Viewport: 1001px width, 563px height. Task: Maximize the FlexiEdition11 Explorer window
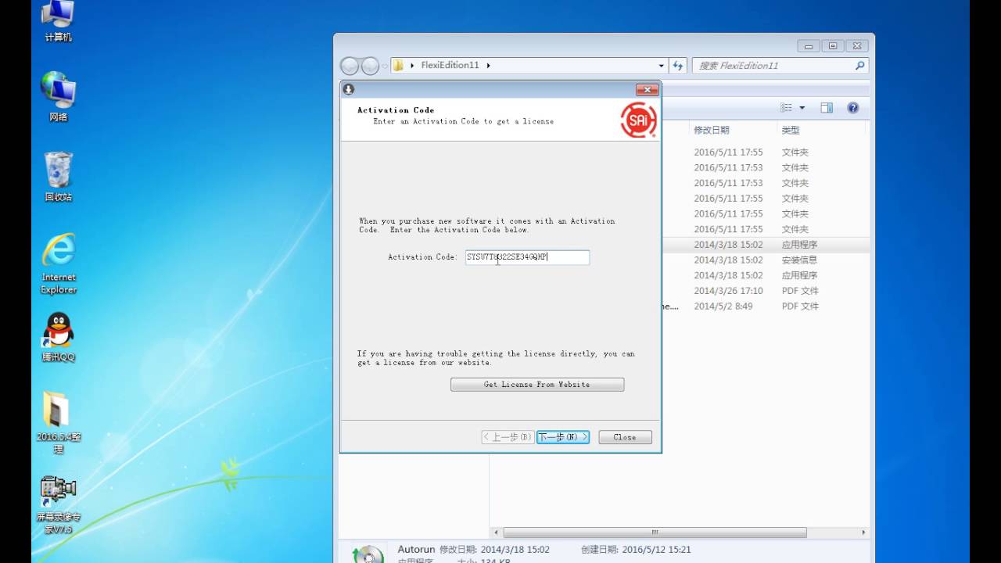click(833, 46)
